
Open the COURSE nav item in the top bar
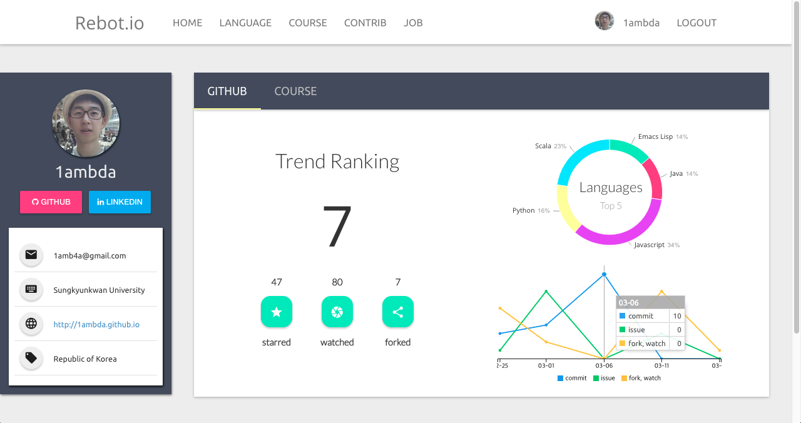coord(308,23)
